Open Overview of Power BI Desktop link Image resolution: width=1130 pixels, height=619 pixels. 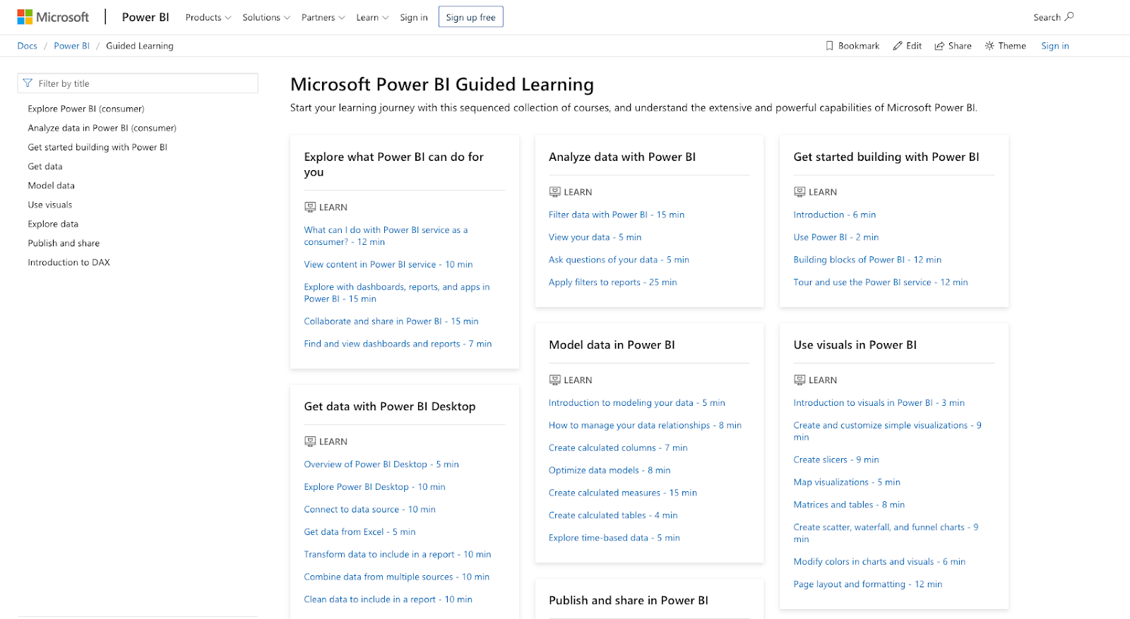[381, 464]
